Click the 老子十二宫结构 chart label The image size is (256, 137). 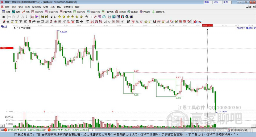(22, 28)
